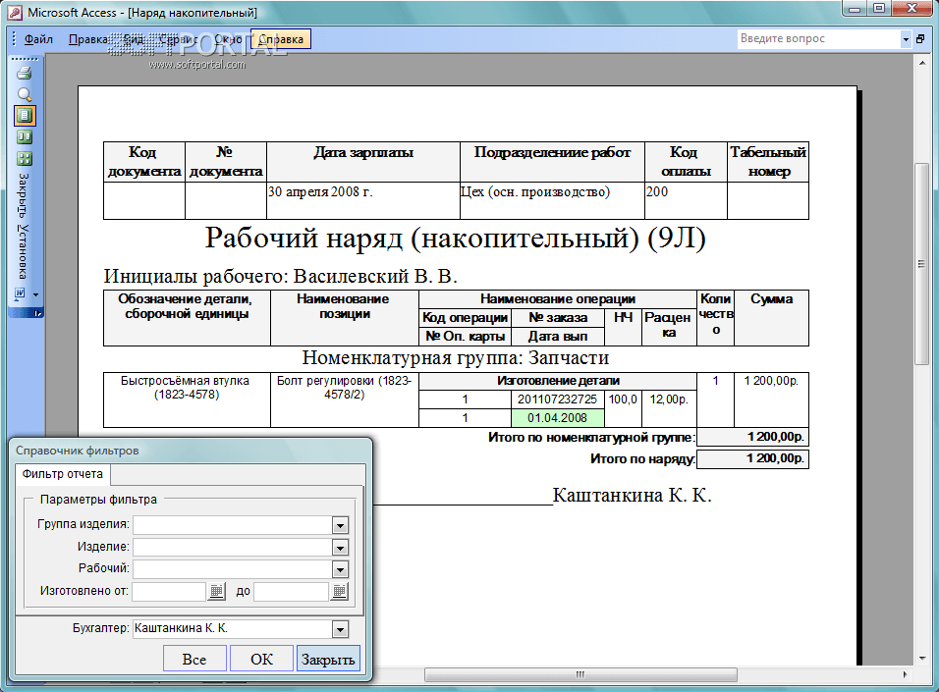Image resolution: width=939 pixels, height=692 pixels.
Task: Switch to one-page view
Action: click(x=25, y=116)
